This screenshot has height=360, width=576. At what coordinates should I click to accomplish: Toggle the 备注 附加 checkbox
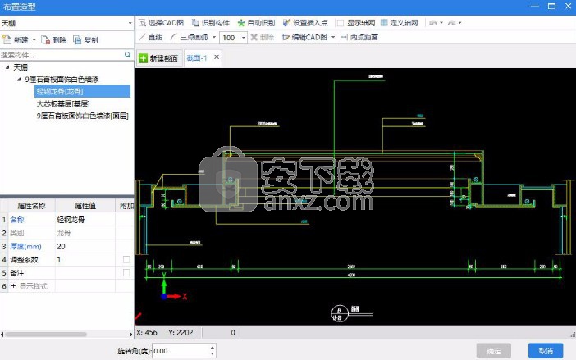pos(126,272)
